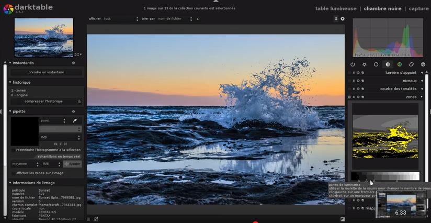The width and height of the screenshot is (431, 223).
Task: Switch to chambre noire view
Action: 382,8
